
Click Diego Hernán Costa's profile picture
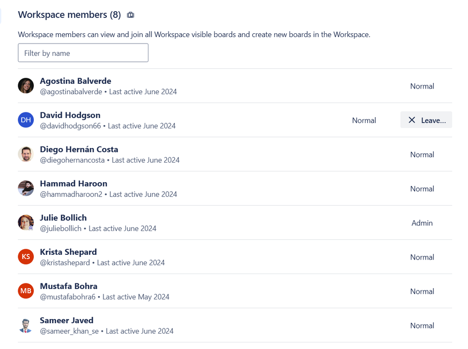click(x=26, y=154)
